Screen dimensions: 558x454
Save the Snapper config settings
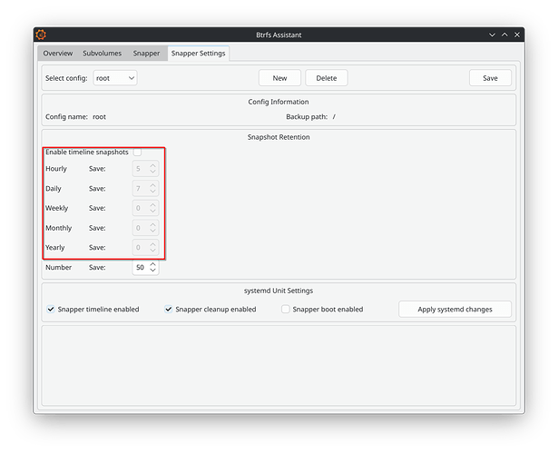(490, 78)
